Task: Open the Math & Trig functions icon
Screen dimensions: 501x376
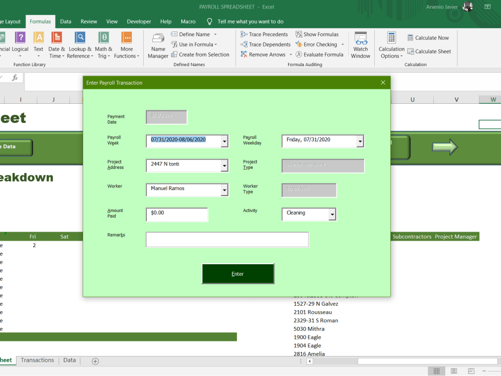Action: point(104,44)
